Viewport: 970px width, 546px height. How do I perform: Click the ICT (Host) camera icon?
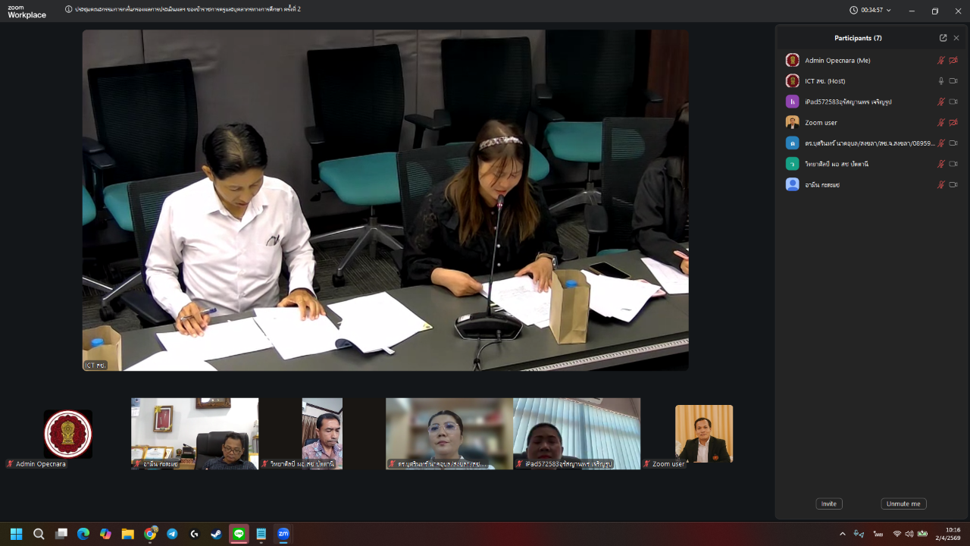tap(953, 81)
